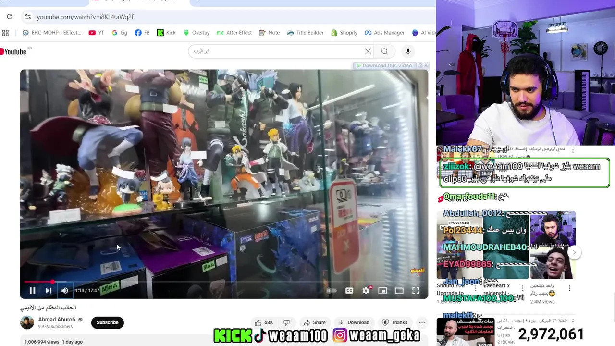Screen dimensions: 615x346
Task: Open the GTalks recommended video thumbnail
Action: tap(465, 332)
